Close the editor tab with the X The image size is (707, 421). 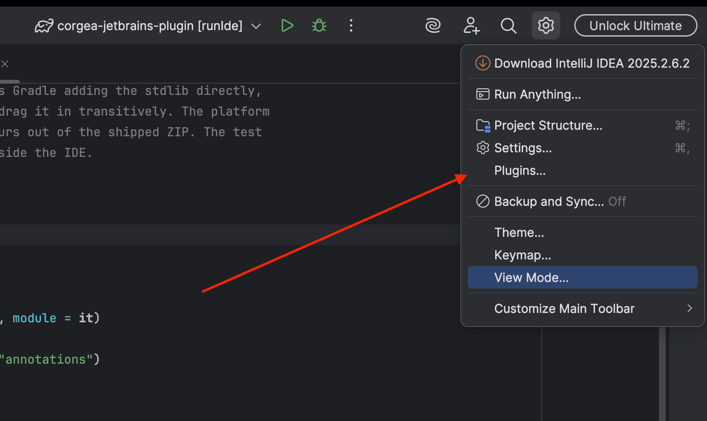coord(5,64)
